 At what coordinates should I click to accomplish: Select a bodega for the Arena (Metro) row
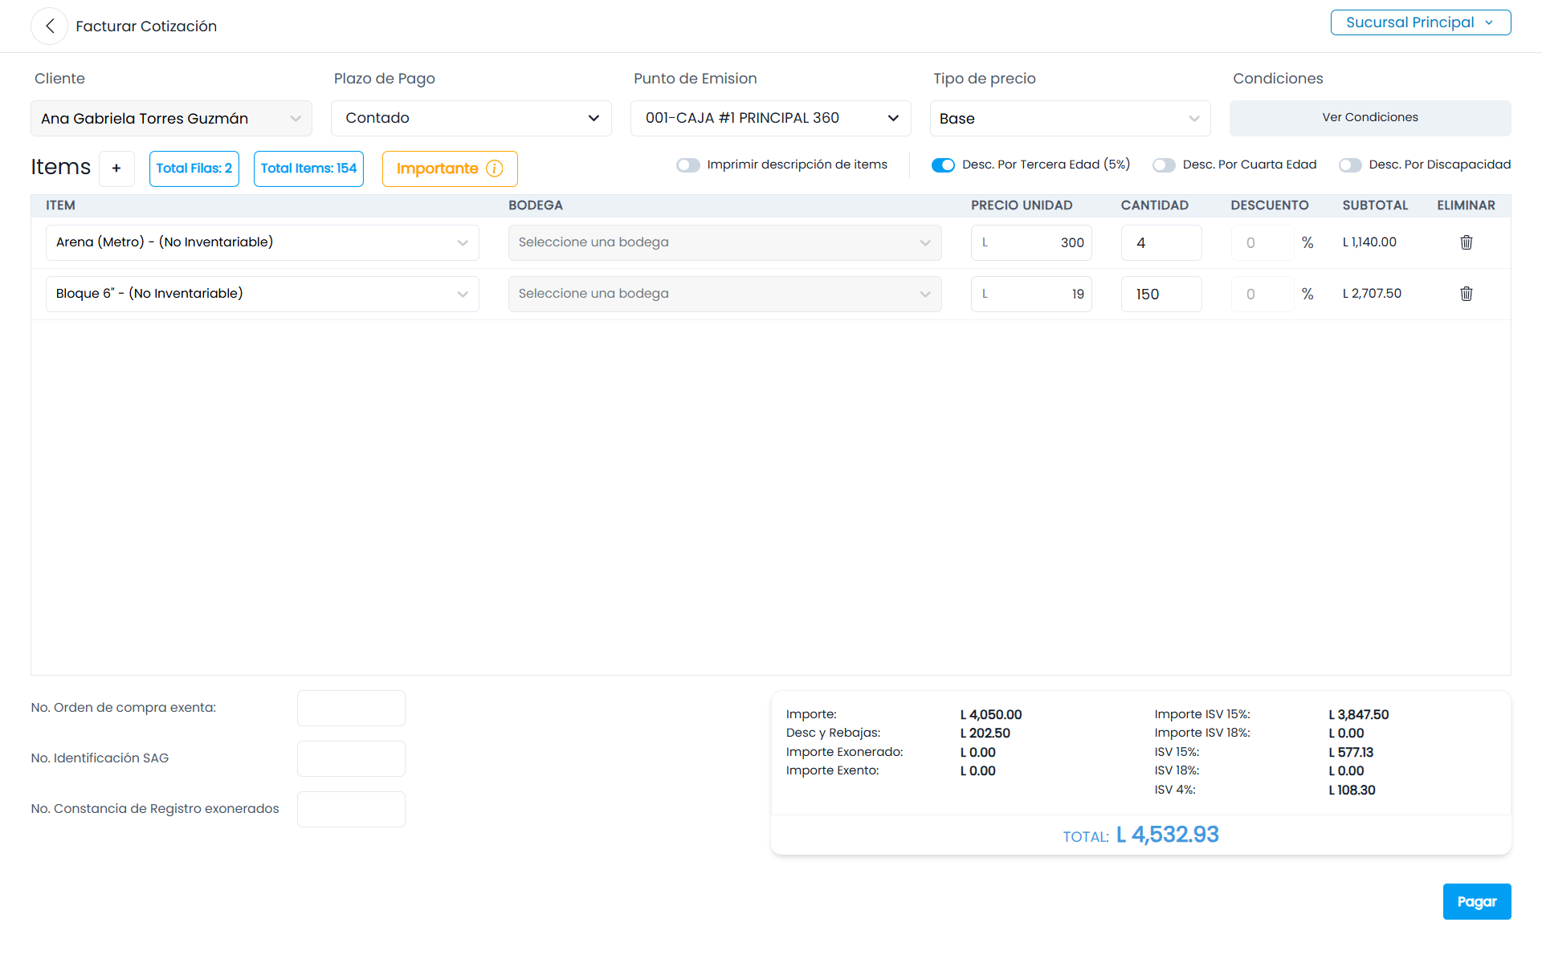(724, 242)
